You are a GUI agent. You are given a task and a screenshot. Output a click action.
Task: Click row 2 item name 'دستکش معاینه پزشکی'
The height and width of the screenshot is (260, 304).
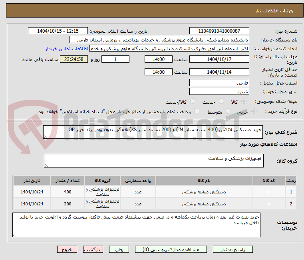204,204
